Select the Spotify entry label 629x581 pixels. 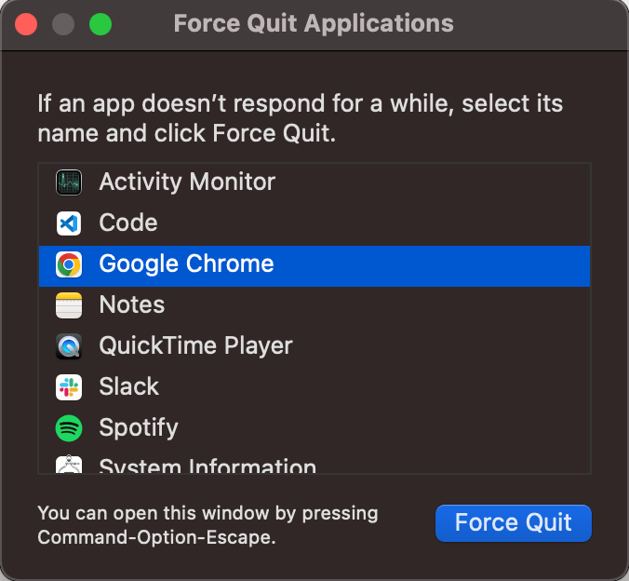point(139,427)
